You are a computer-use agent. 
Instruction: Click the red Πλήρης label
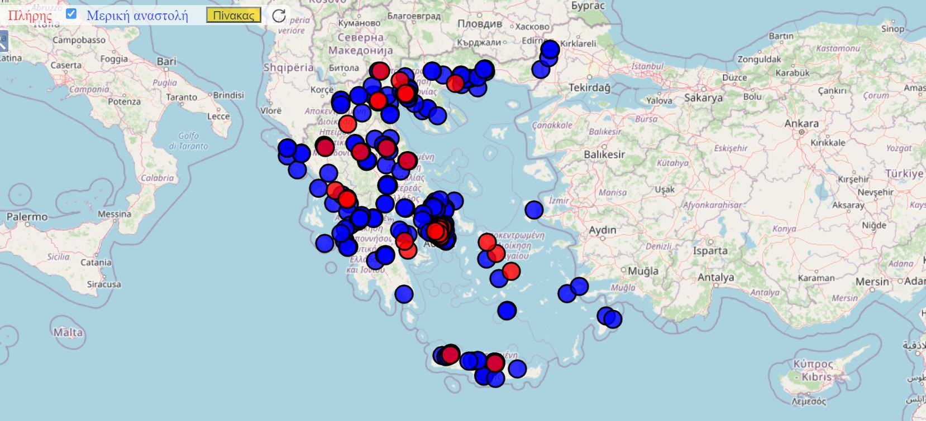30,15
